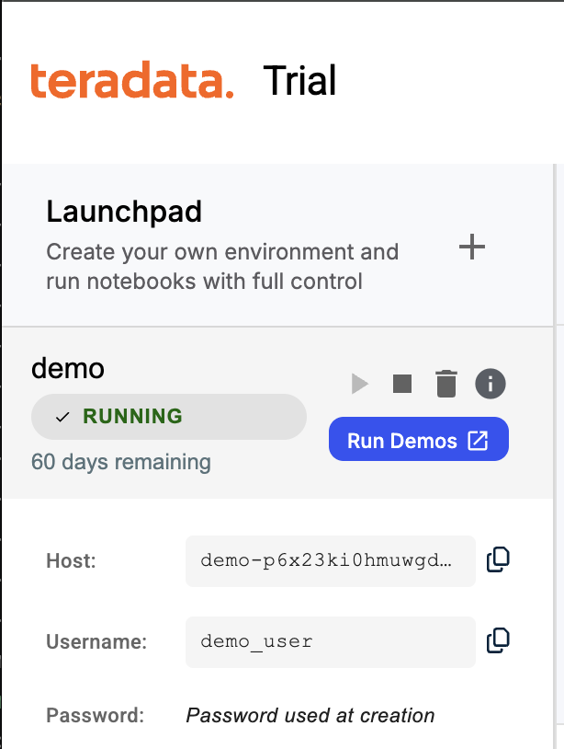This screenshot has width=564, height=749.
Task: Click the teradata logo
Action: [132, 80]
